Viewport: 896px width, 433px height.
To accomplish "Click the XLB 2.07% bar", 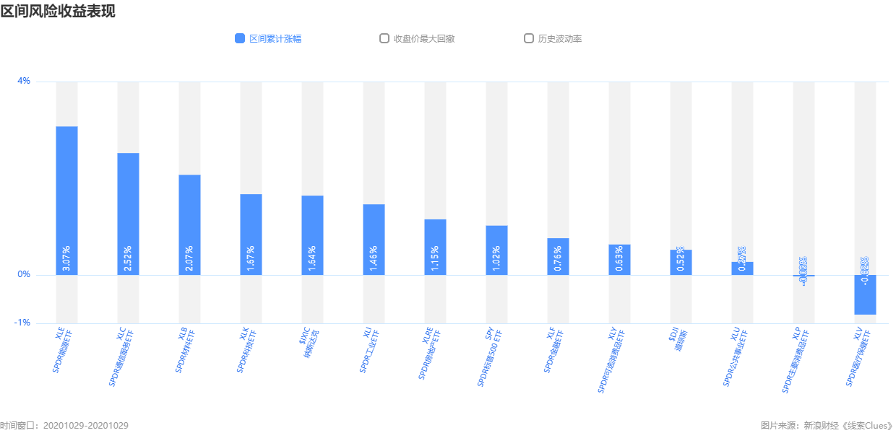I will pos(189,225).
